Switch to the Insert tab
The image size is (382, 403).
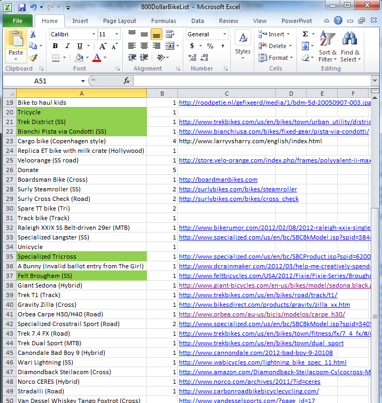(80, 21)
